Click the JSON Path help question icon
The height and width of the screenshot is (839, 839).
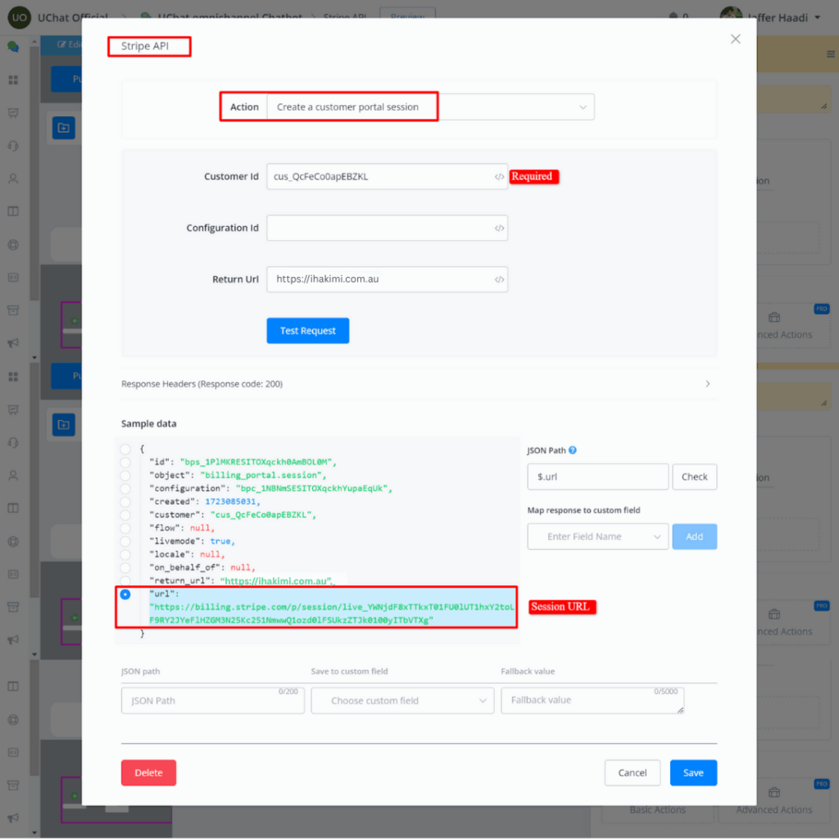pos(573,450)
